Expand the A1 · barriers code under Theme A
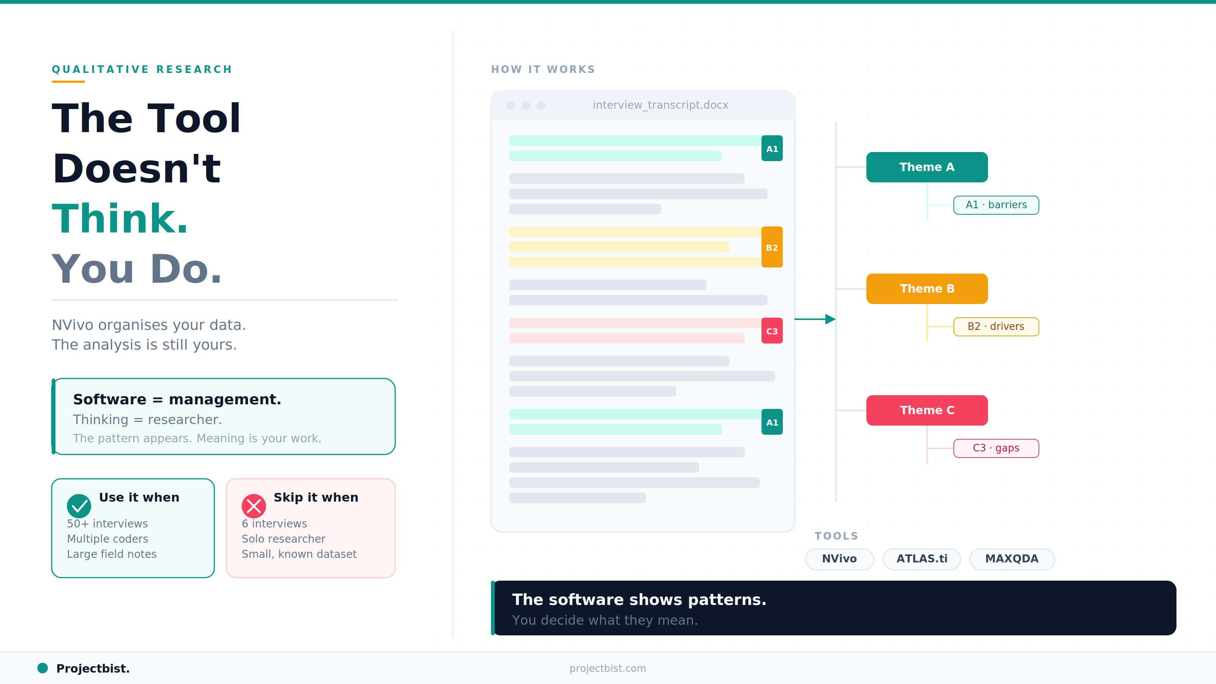The width and height of the screenshot is (1216, 684). 996,205
